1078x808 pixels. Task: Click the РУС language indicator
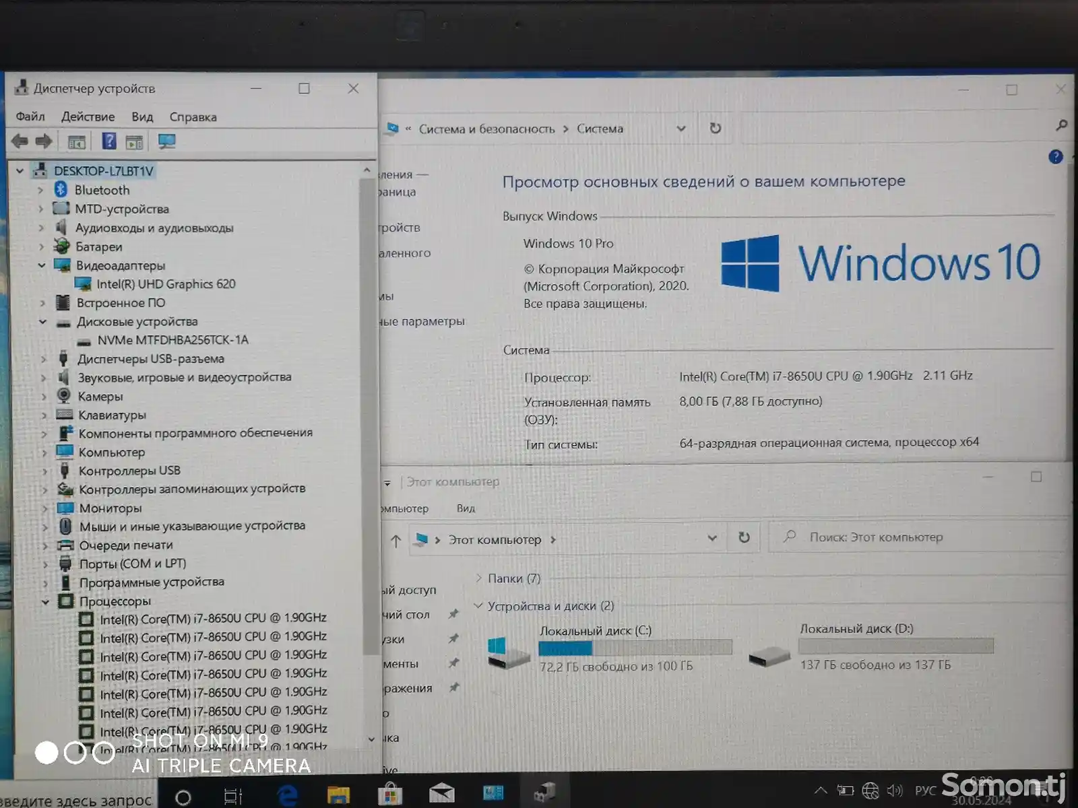(x=926, y=790)
